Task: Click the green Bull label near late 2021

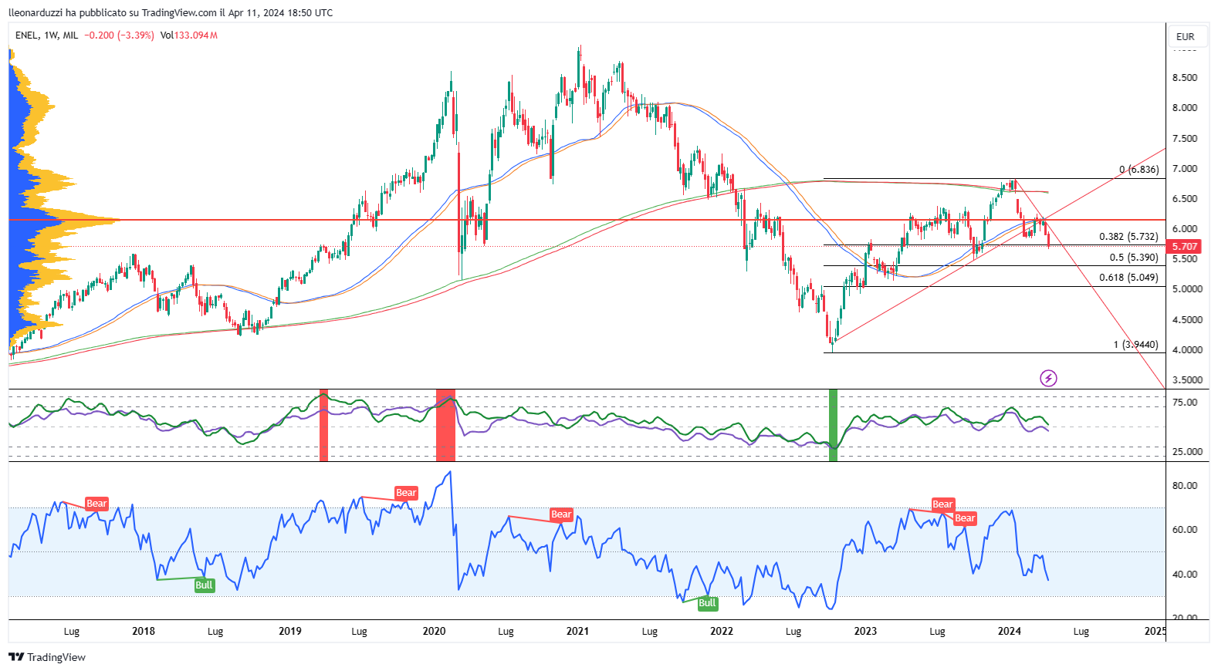Action: click(x=708, y=603)
